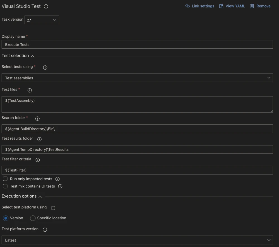Click info icon beside Search folder label

[37, 118]
